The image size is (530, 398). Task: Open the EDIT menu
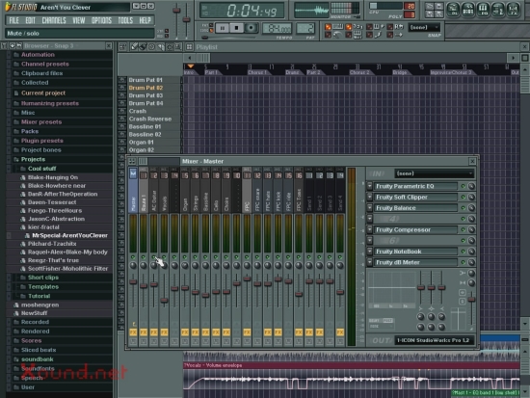click(30, 20)
